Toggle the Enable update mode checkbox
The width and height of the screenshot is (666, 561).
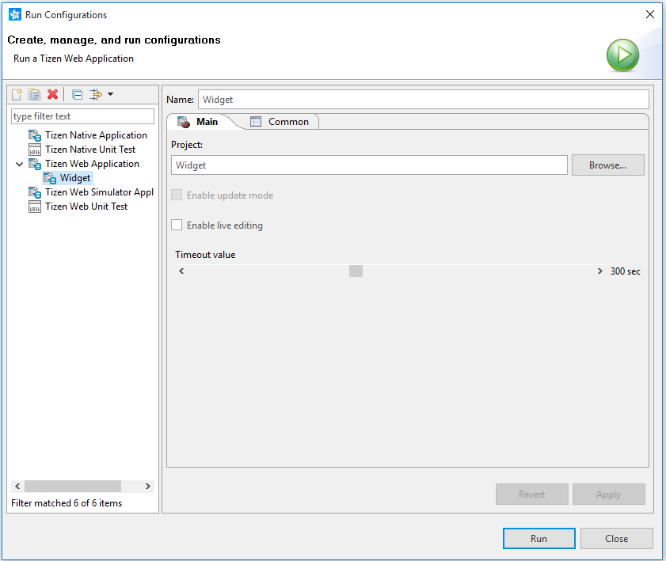tap(177, 195)
